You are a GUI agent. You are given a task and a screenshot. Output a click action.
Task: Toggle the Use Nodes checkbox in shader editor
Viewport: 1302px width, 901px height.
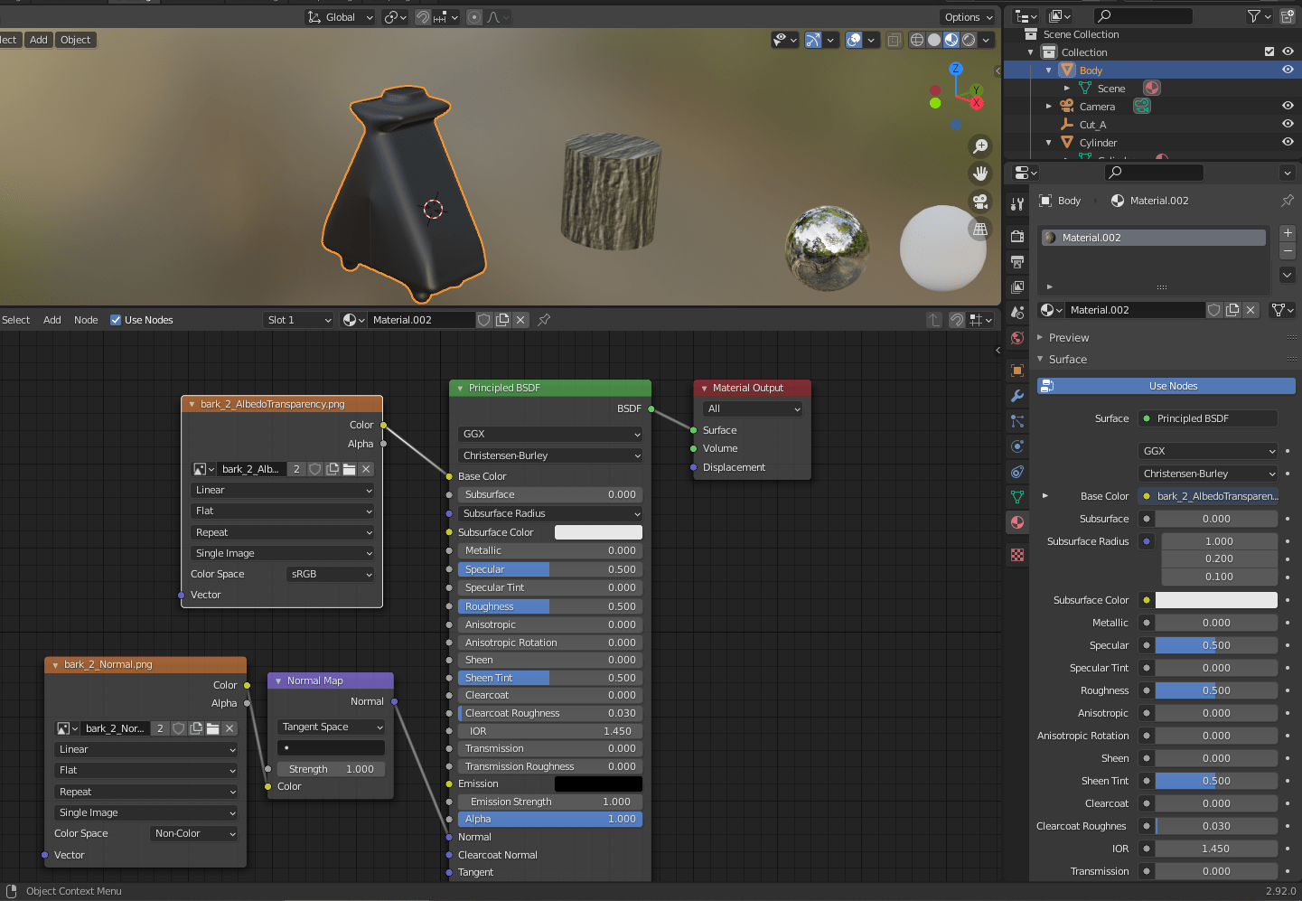pos(116,319)
